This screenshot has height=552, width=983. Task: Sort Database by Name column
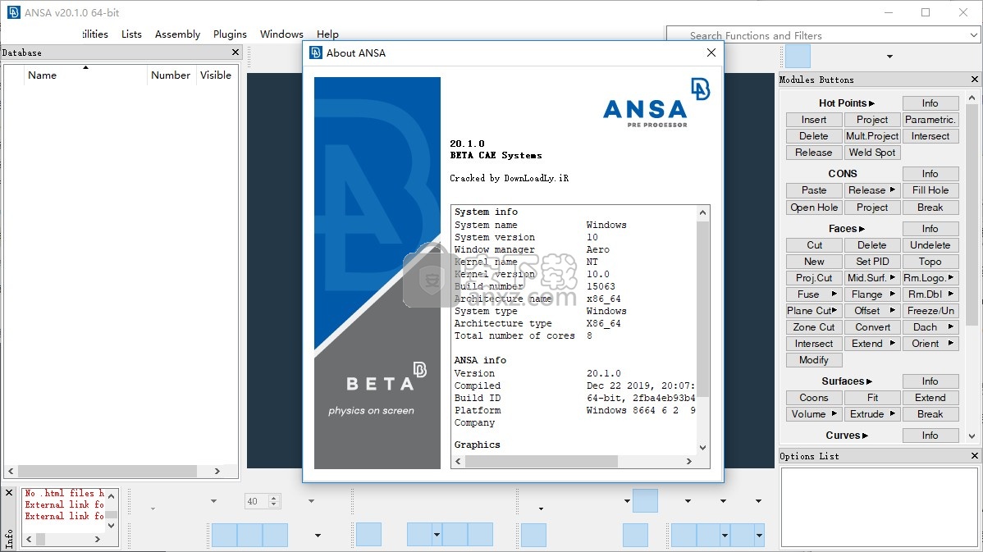tap(85, 75)
